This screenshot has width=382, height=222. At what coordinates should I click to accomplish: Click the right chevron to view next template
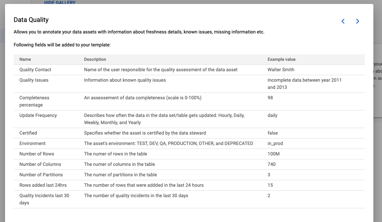click(x=357, y=21)
